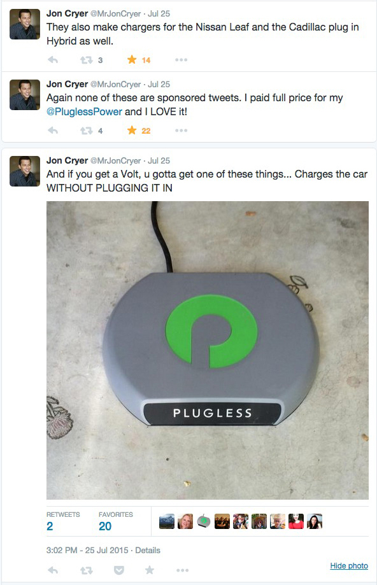Open the Plugless charger photo
Screen dimensions: 377x585
(208, 350)
